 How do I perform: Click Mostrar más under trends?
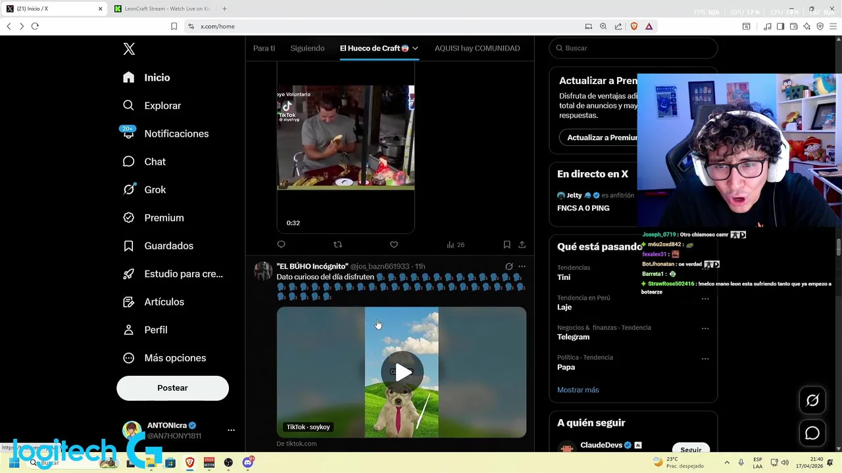point(578,390)
